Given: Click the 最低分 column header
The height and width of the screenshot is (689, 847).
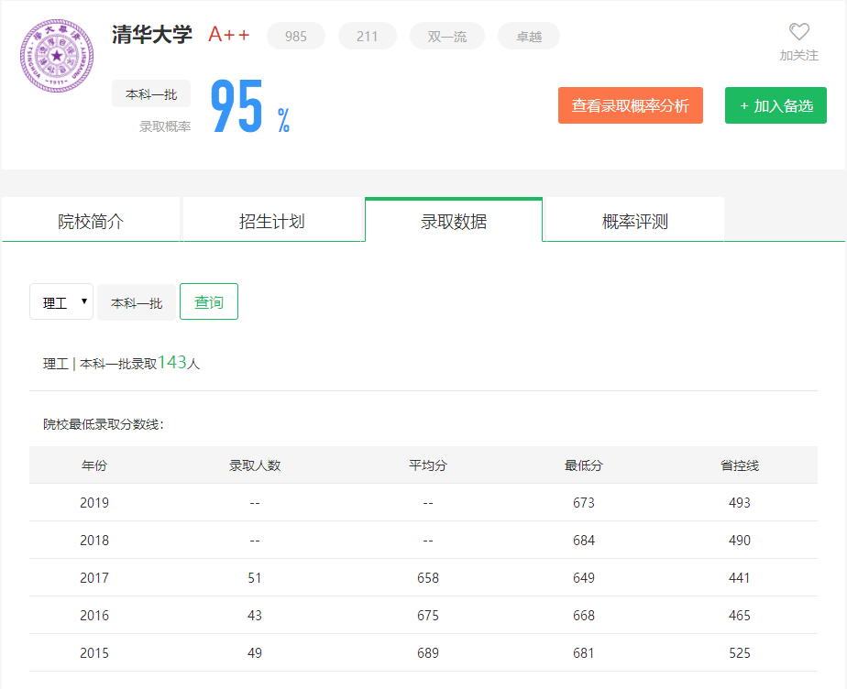Looking at the screenshot, I should pyautogui.click(x=584, y=465).
